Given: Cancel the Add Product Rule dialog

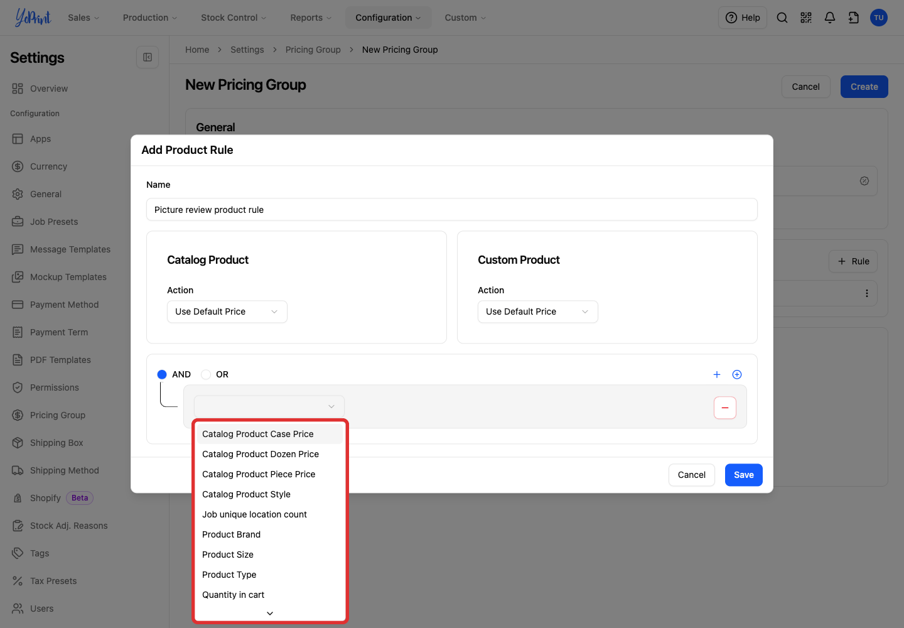Looking at the screenshot, I should pyautogui.click(x=692, y=475).
